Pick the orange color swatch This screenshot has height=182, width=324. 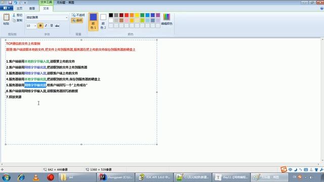pos(132,15)
